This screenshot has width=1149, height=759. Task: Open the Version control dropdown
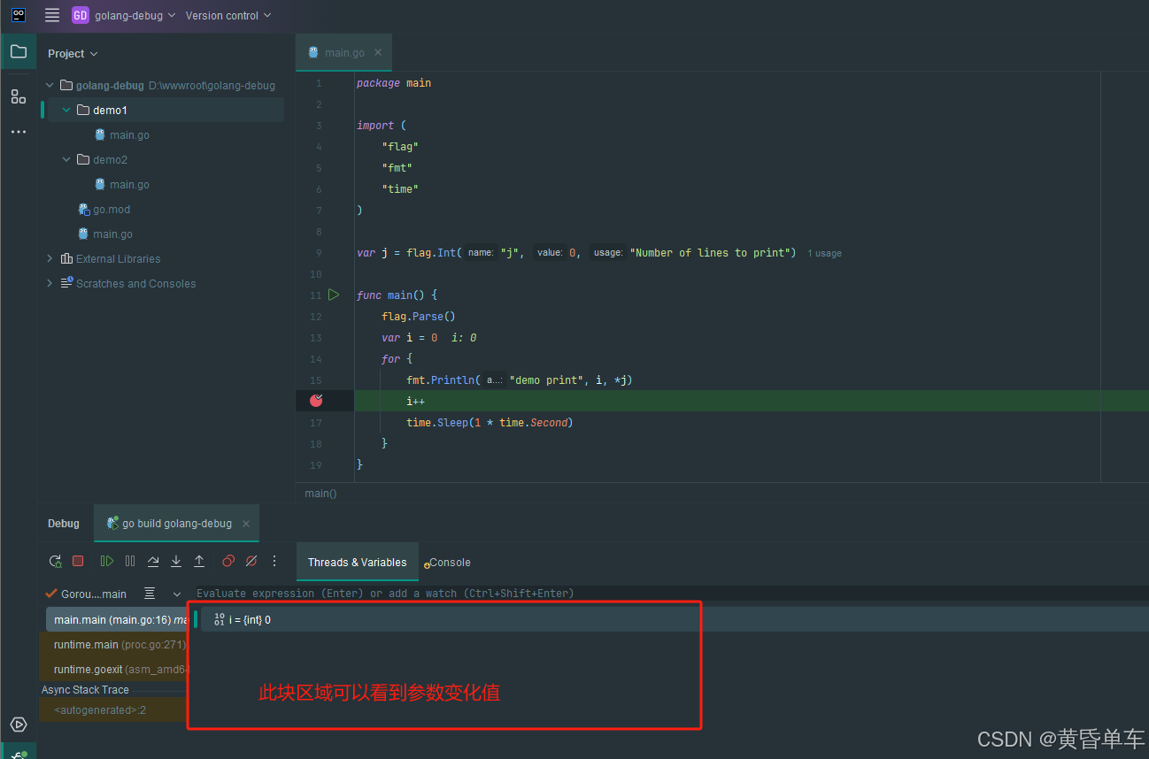[228, 15]
